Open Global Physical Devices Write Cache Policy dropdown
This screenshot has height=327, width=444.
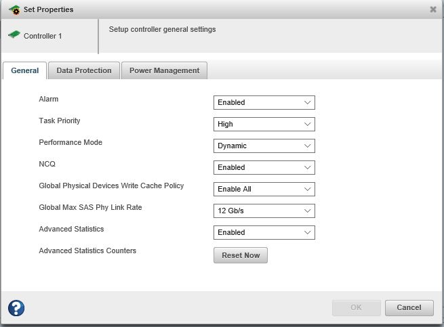pyautogui.click(x=264, y=190)
